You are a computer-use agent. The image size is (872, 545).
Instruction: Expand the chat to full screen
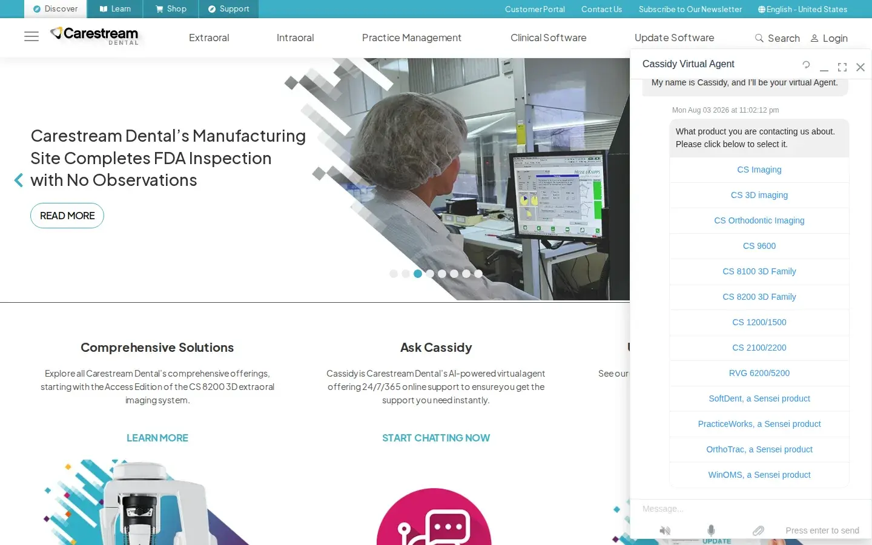(842, 67)
